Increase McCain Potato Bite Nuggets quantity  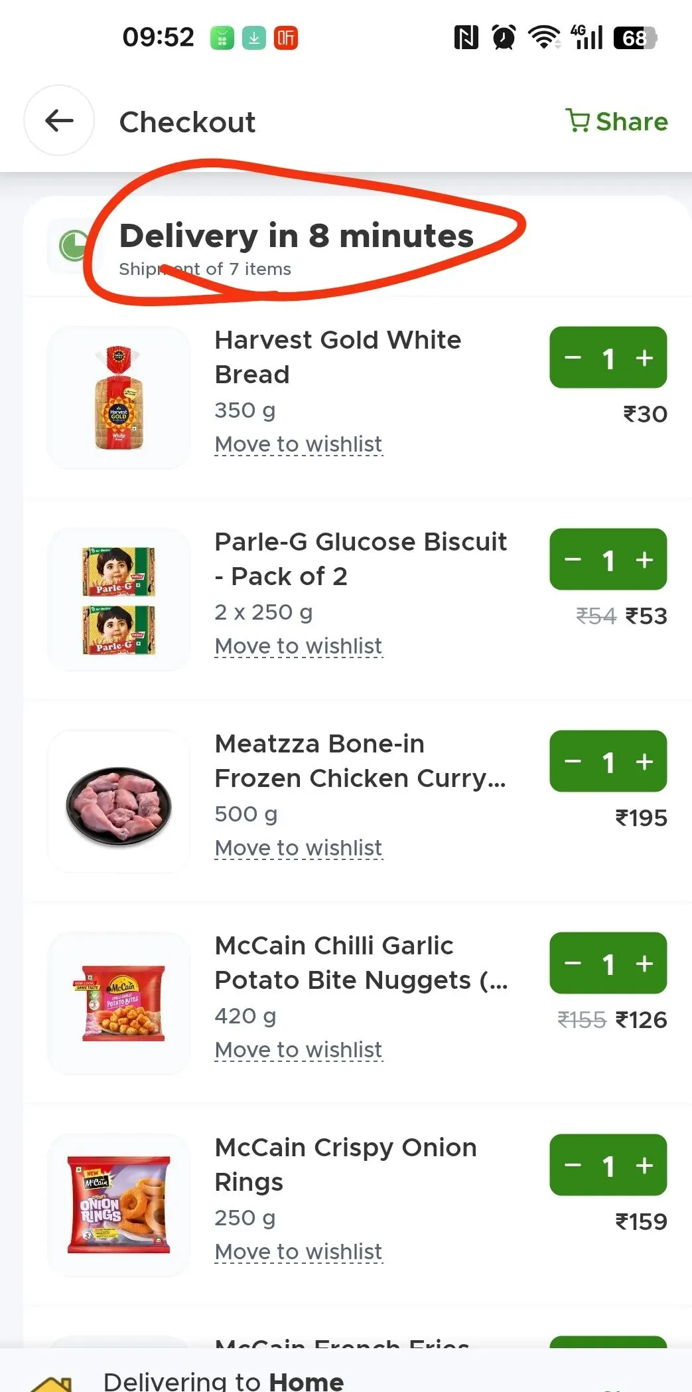[644, 964]
